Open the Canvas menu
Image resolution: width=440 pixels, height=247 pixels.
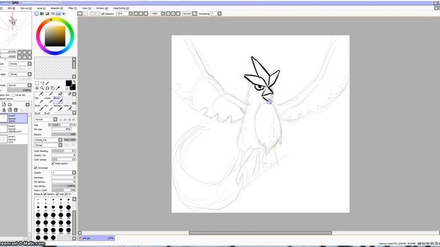point(26,8)
